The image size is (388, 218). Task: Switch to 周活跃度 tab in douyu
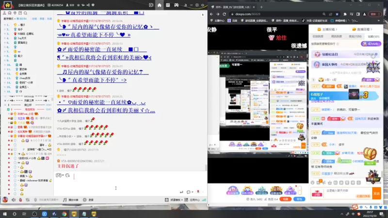tap(336, 36)
